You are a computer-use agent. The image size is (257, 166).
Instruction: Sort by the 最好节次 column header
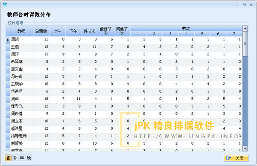tap(106, 31)
